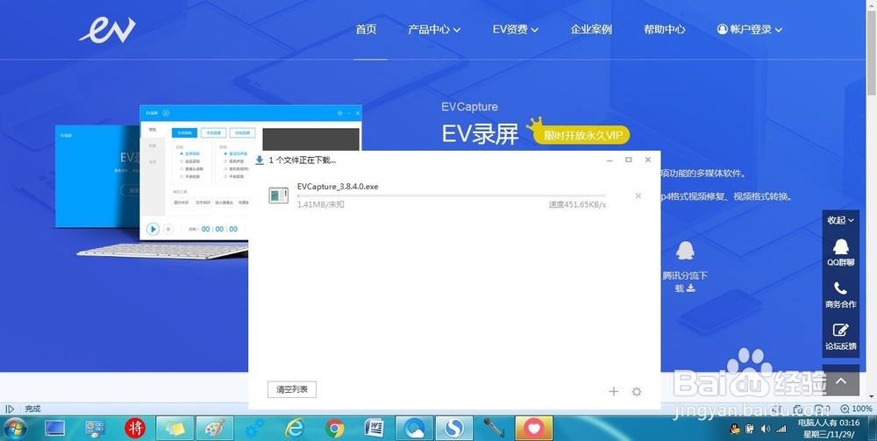The height and width of the screenshot is (441, 877).
Task: Open the 首页 home tab
Action: coord(367,30)
